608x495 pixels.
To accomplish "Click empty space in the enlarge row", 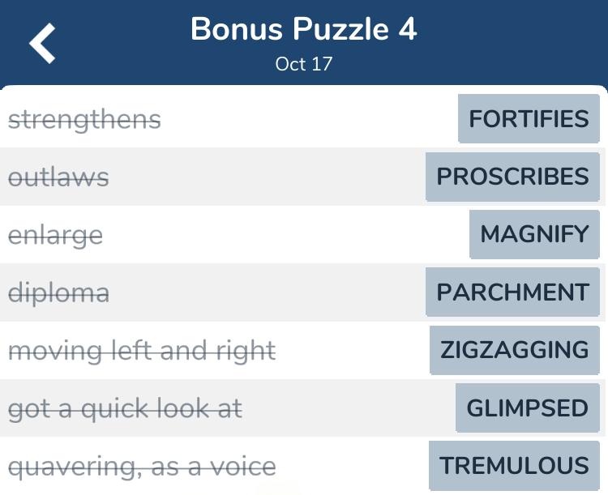I will [286, 234].
